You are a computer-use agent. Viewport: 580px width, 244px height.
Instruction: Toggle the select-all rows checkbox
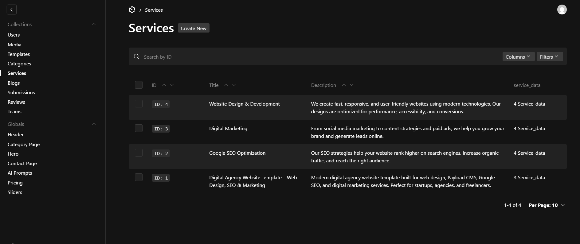coord(139,85)
